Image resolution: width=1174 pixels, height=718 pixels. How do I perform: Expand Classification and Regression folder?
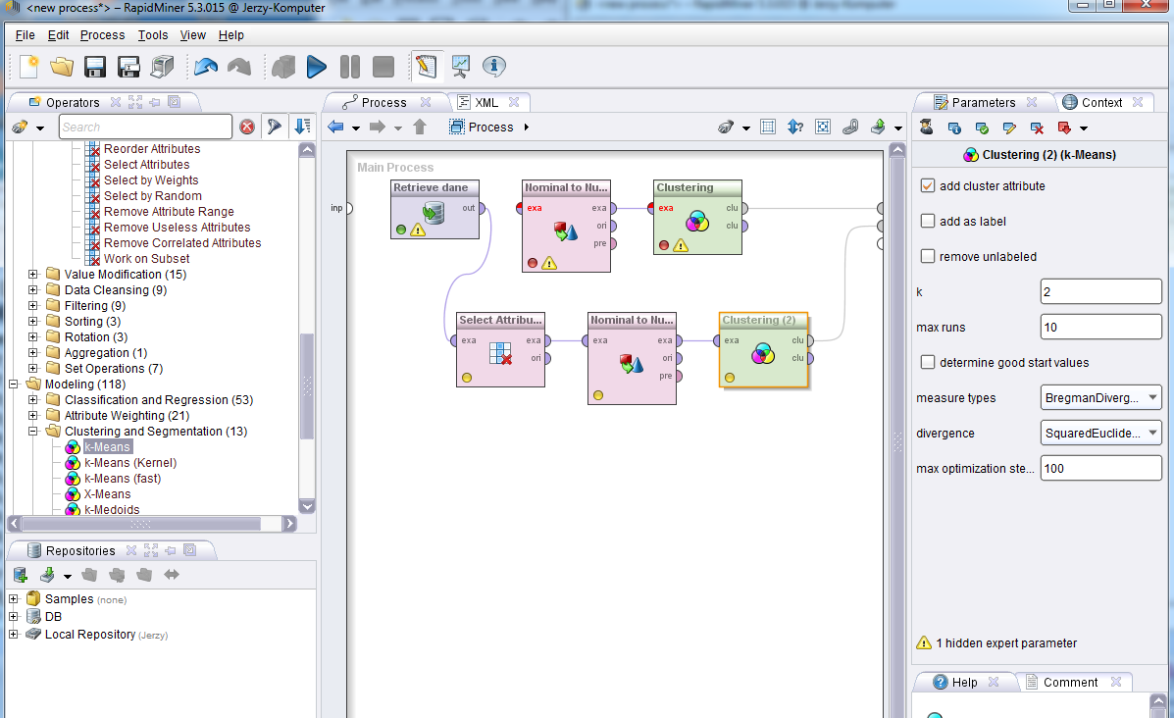[x=33, y=400]
